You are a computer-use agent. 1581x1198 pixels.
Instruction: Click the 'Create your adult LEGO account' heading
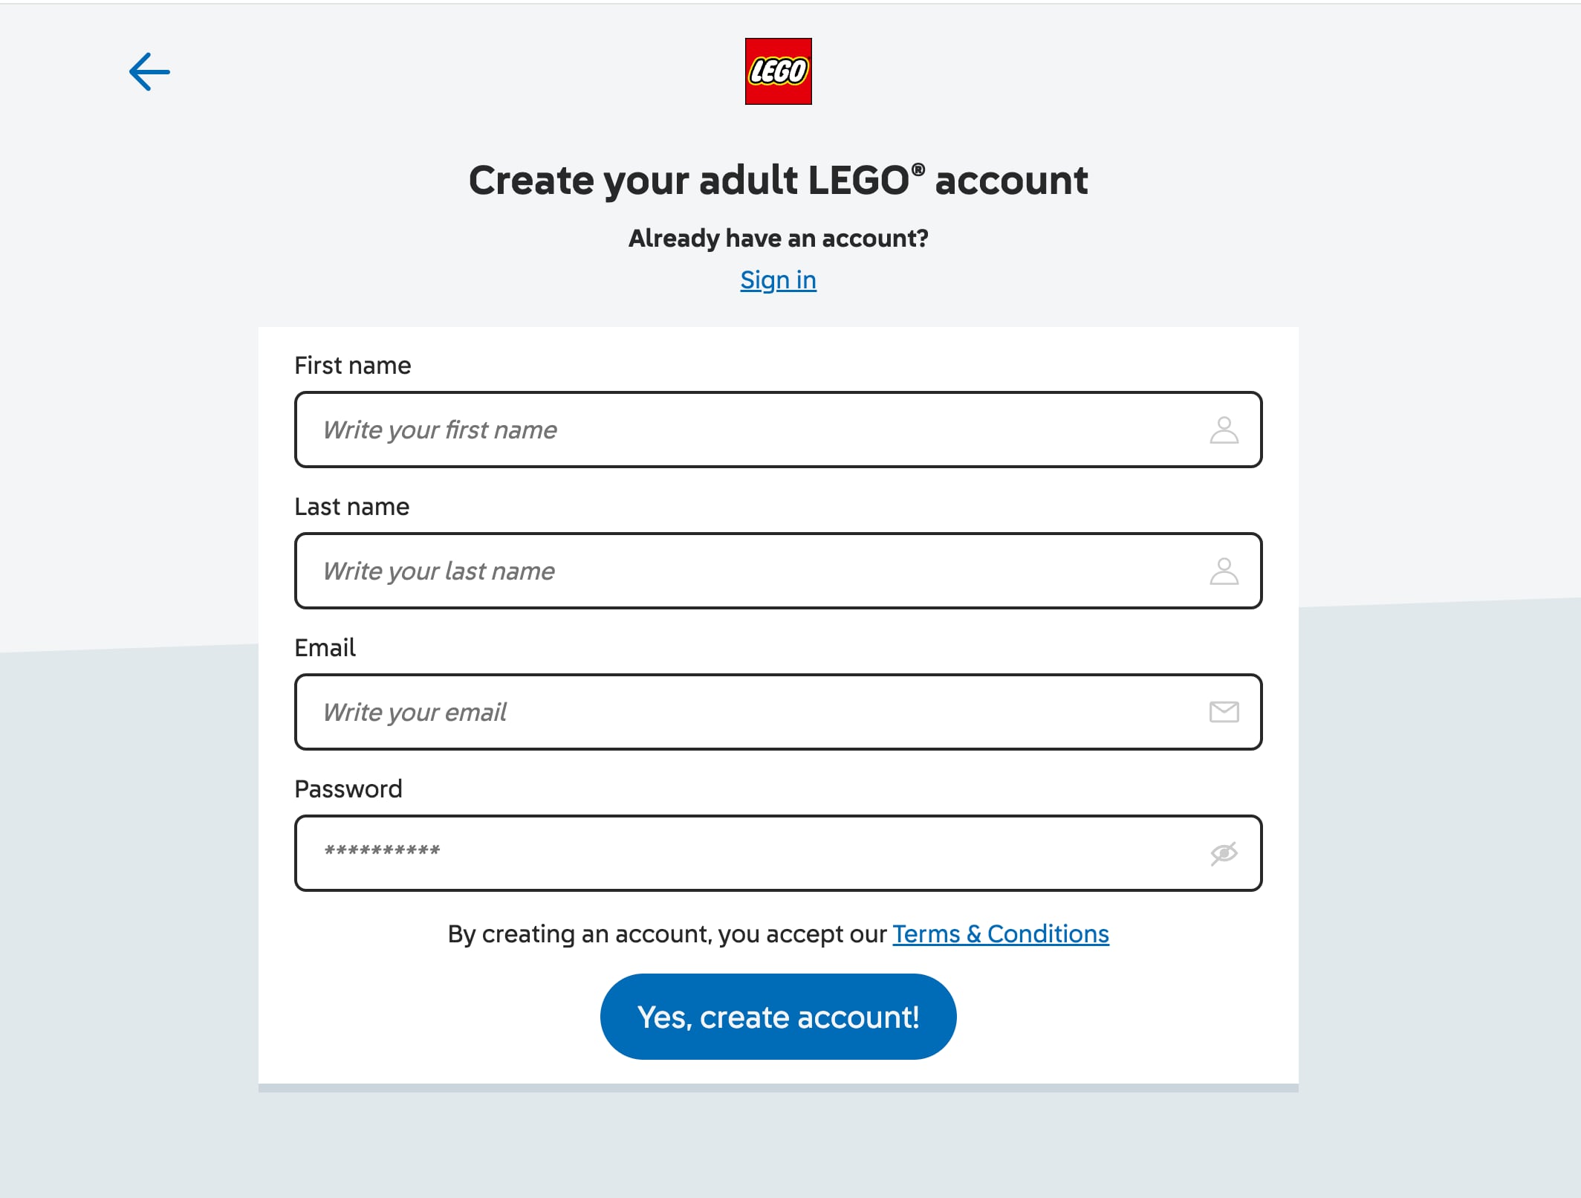(x=777, y=179)
